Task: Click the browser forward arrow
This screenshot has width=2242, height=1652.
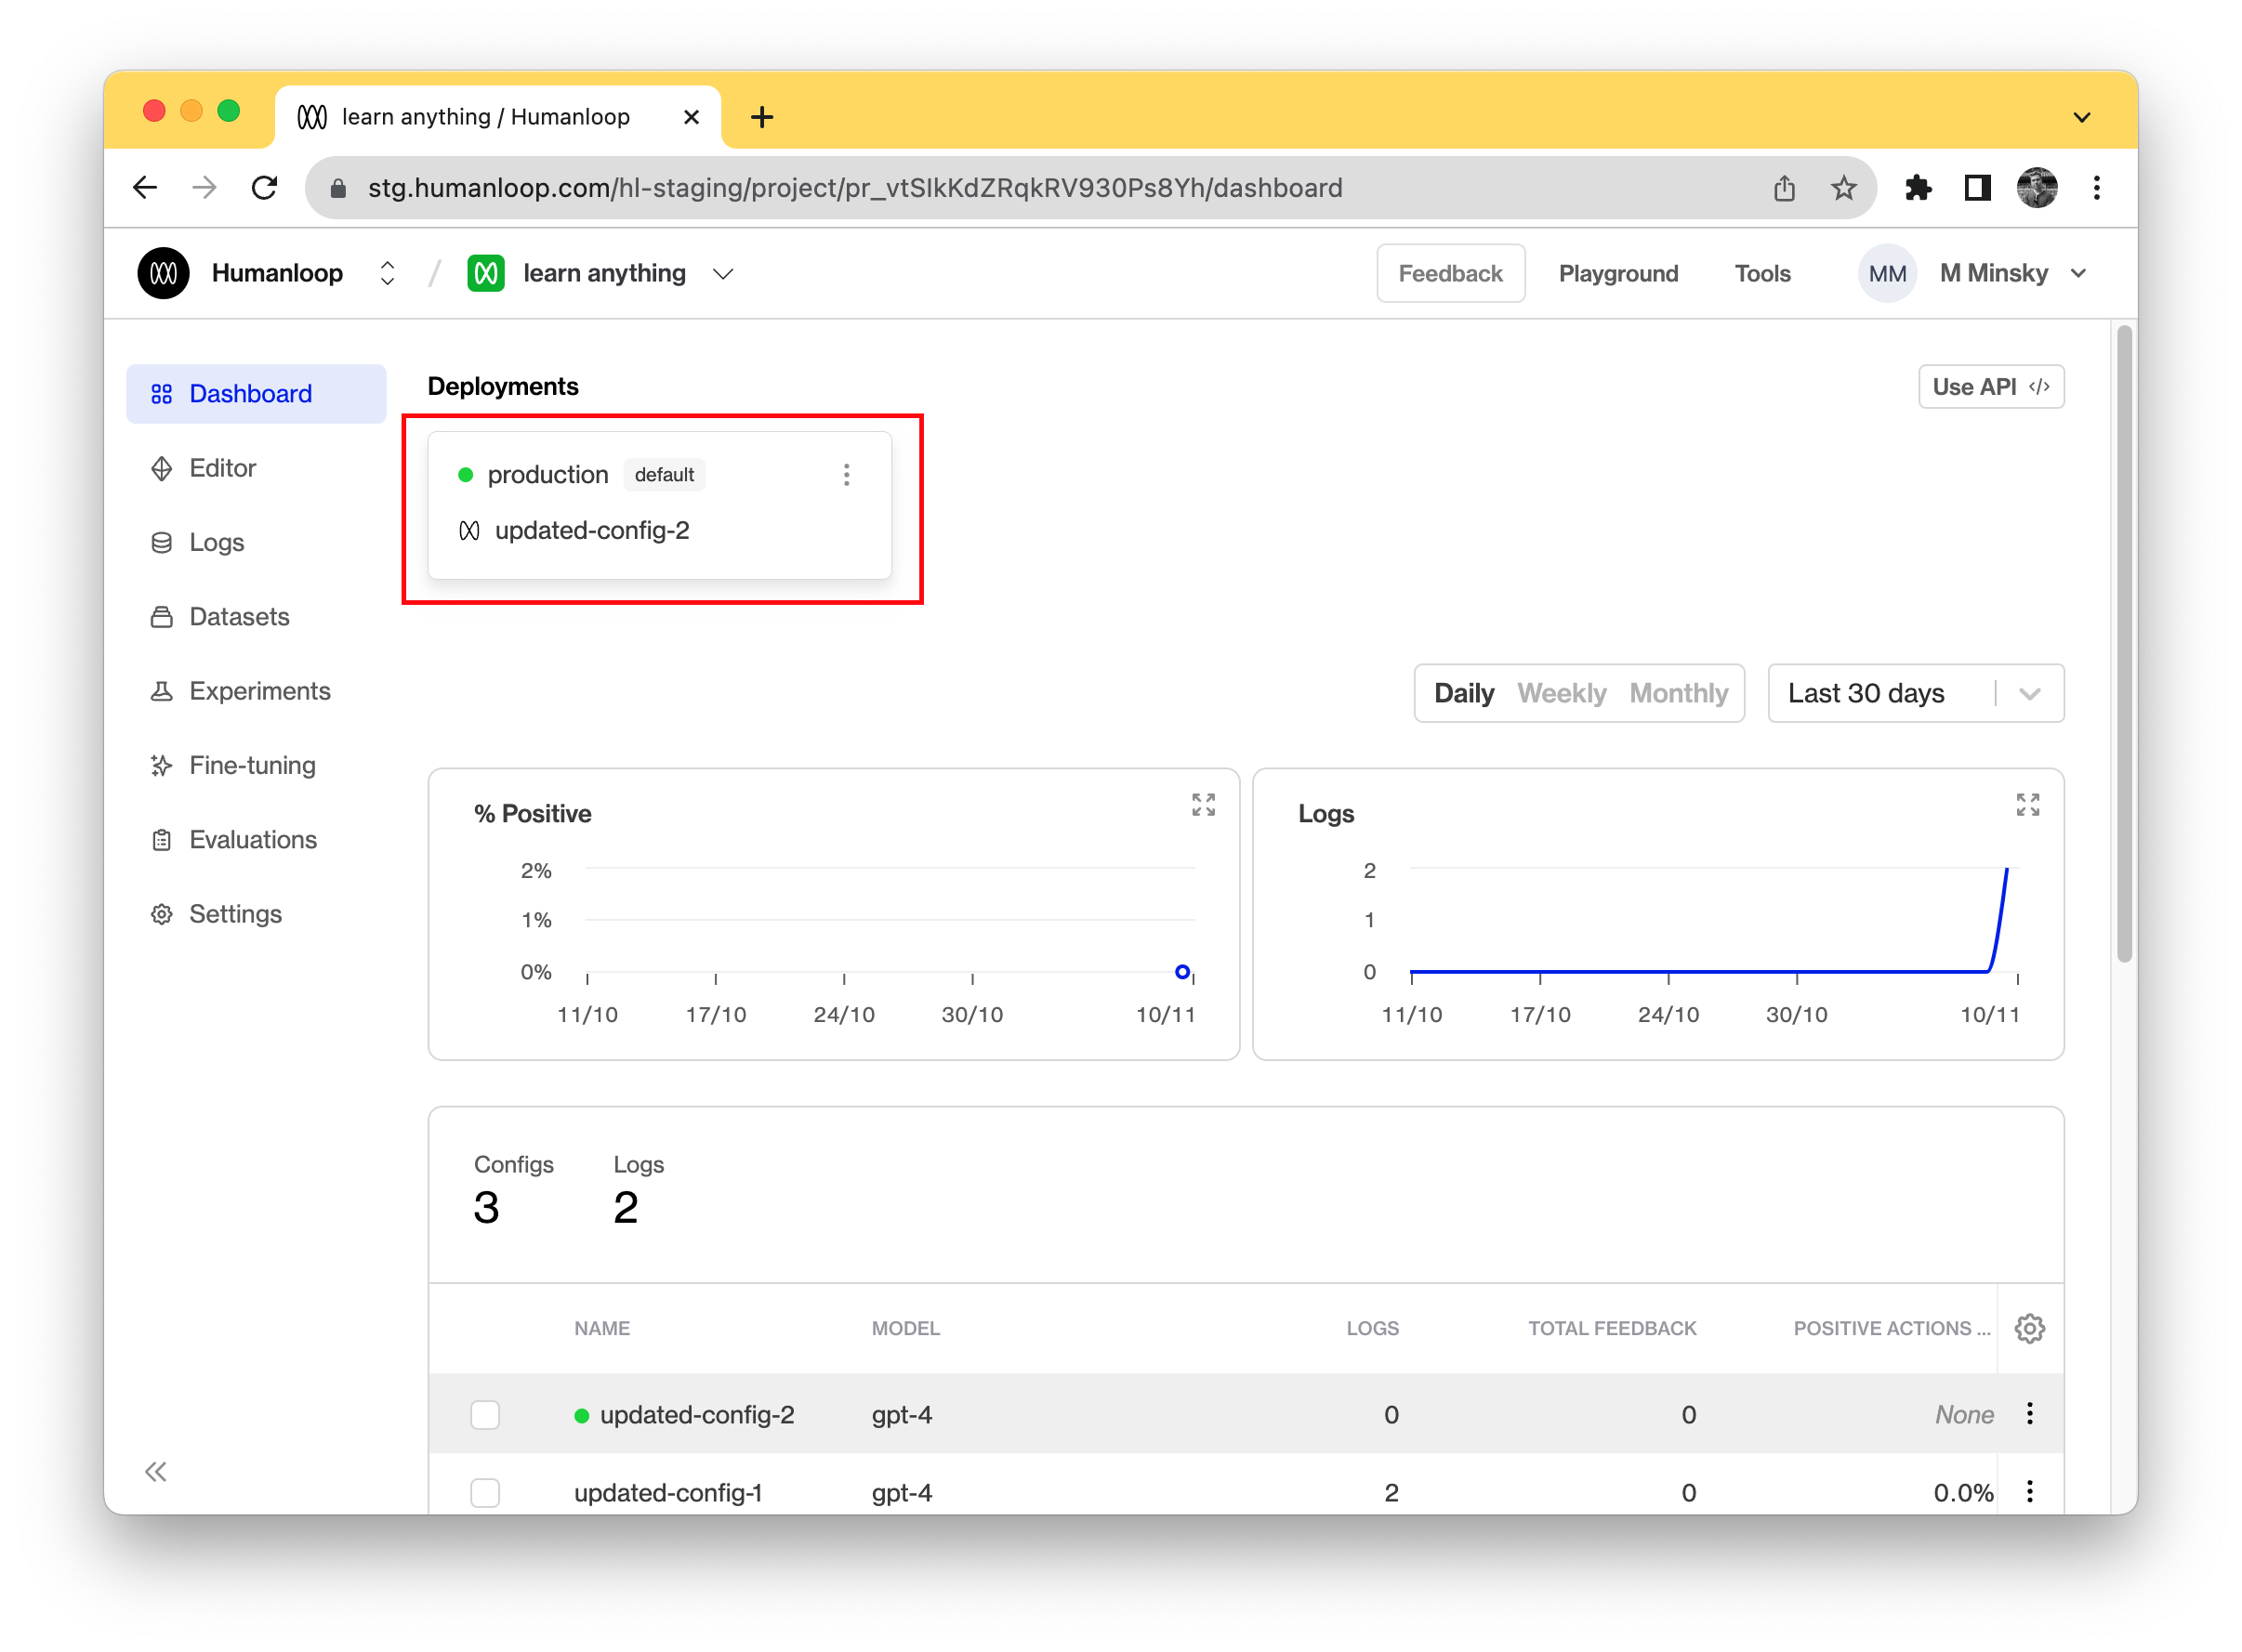Action: (204, 187)
